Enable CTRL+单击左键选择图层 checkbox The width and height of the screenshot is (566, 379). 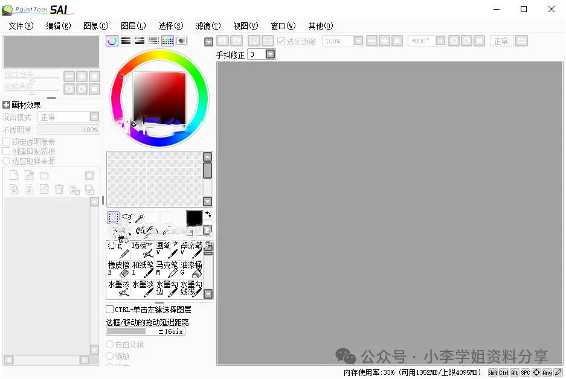pos(110,310)
